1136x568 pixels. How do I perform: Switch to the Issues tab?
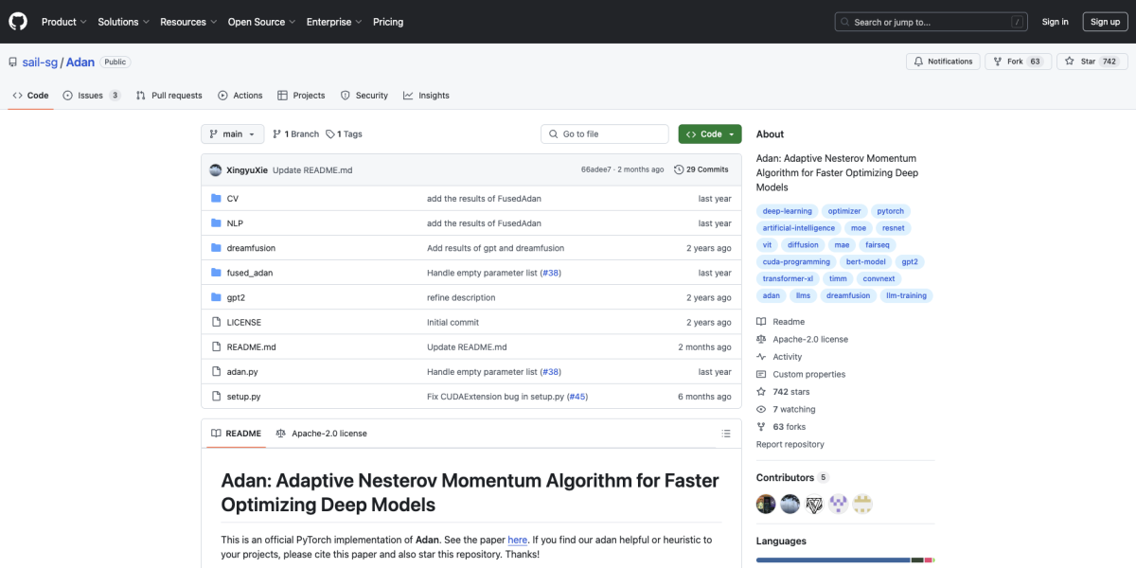[91, 96]
